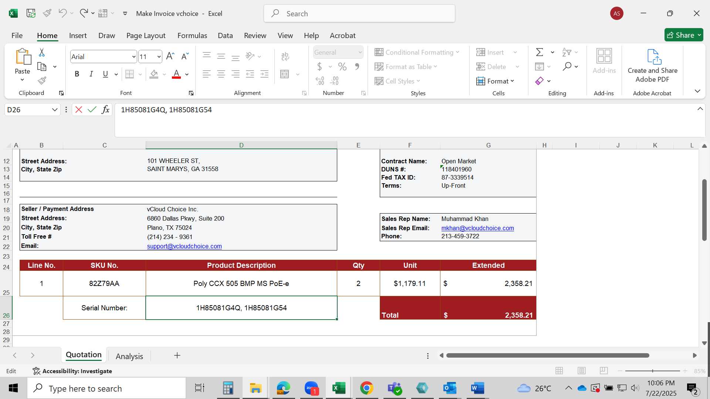The height and width of the screenshot is (399, 710).
Task: Open the font name Arial dropdown
Action: [133, 57]
